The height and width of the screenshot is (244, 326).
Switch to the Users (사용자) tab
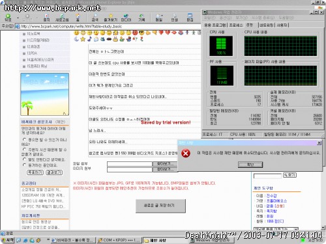[x=282, y=25]
